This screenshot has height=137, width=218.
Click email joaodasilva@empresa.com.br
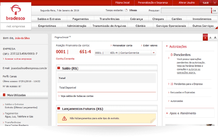coord(29,68)
